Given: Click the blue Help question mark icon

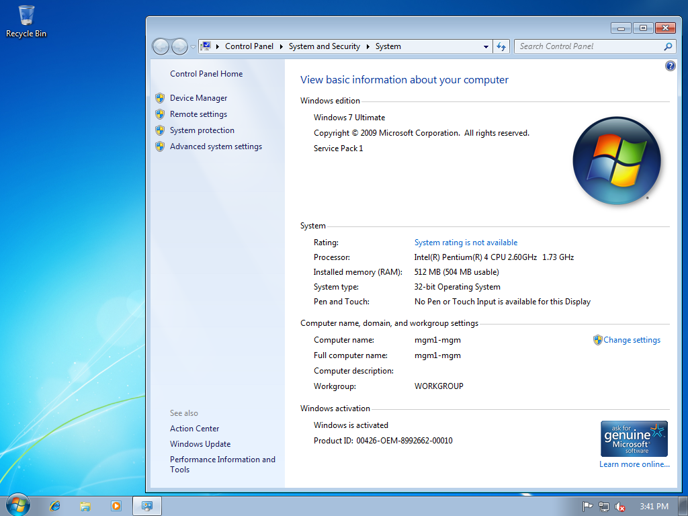Looking at the screenshot, I should tap(670, 66).
